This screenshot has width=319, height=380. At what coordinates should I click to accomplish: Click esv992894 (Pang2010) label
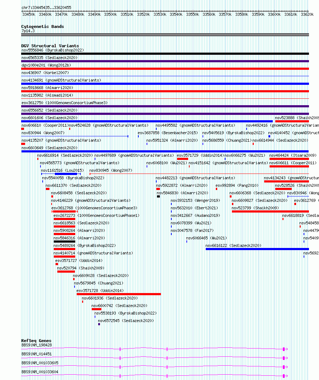click(x=237, y=185)
